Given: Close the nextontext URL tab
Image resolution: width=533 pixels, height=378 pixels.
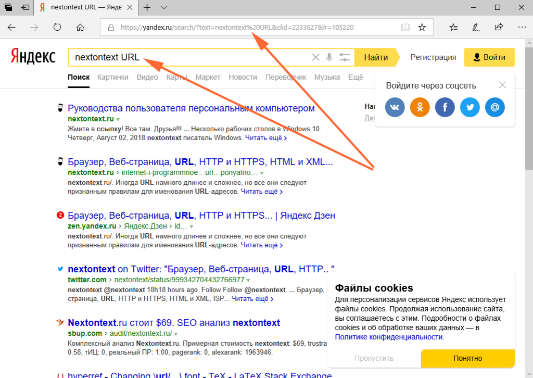Looking at the screenshot, I should 130,7.
